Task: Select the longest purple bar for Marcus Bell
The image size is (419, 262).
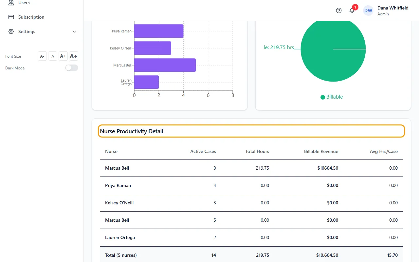Action: coord(165,65)
